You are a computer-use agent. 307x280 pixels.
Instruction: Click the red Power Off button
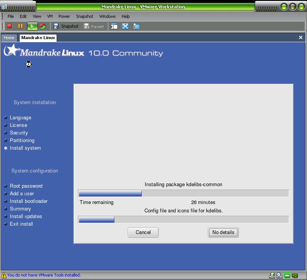(x=9, y=26)
